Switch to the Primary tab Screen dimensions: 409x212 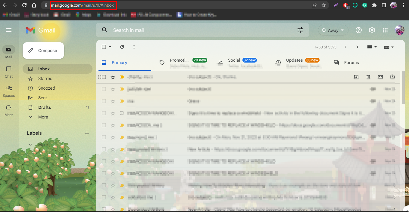125,63
